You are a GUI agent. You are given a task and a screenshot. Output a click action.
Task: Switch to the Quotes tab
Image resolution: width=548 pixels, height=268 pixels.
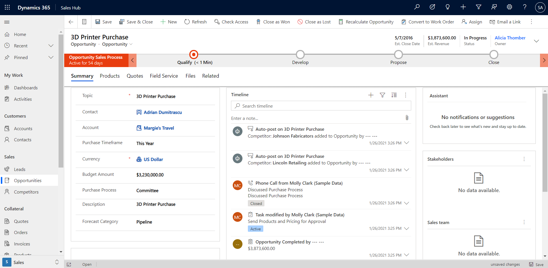135,76
